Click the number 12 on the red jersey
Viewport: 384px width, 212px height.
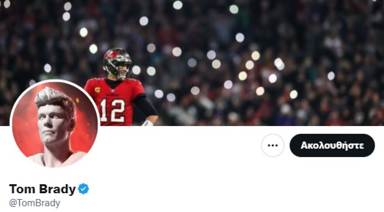click(x=113, y=111)
